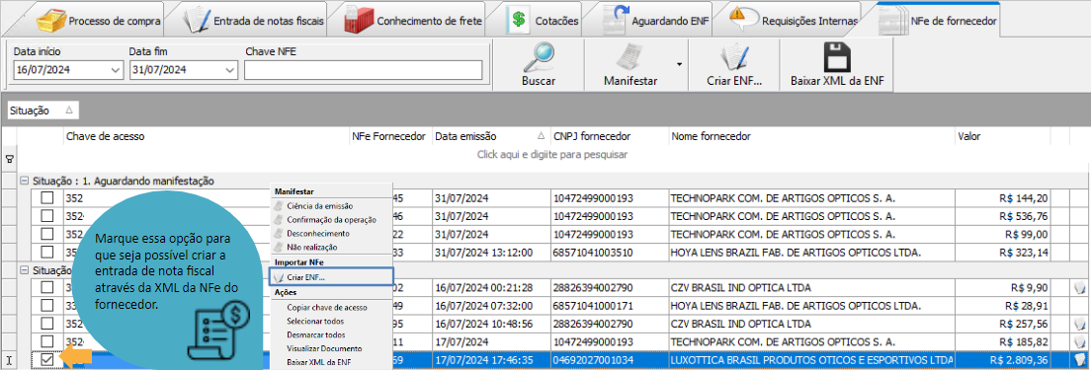
Task: Click the Chave NFE input field
Action: point(363,70)
